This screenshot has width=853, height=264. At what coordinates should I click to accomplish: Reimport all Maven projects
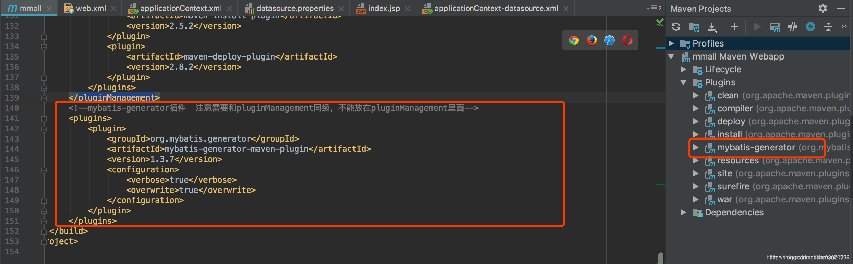(676, 27)
